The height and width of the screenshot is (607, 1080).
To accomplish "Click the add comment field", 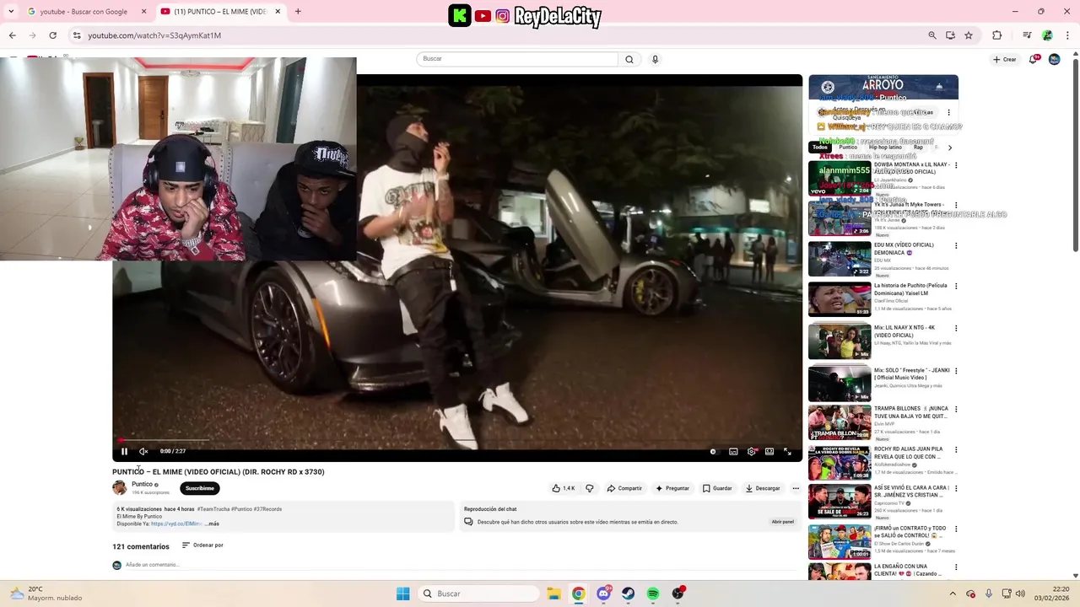I will click(x=460, y=565).
